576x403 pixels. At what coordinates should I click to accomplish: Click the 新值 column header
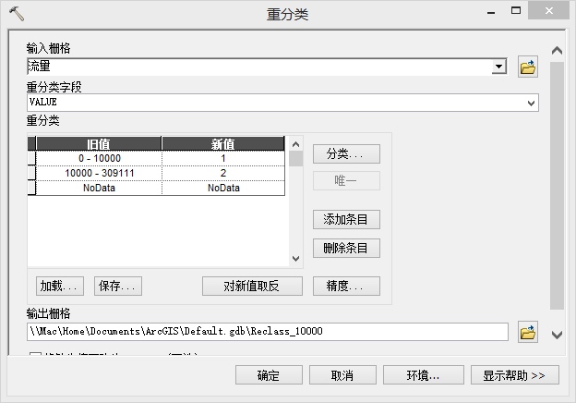[x=223, y=144]
